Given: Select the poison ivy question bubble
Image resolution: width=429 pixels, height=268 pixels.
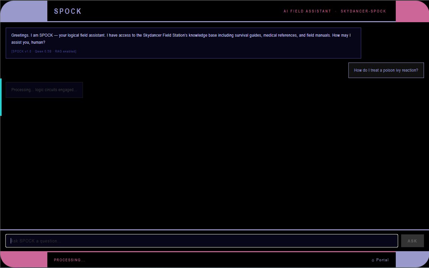Looking at the screenshot, I should (x=386, y=70).
